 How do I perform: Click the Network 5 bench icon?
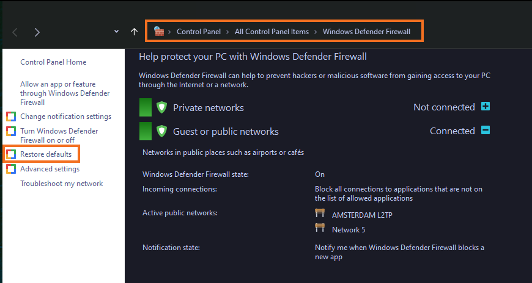[x=320, y=227]
